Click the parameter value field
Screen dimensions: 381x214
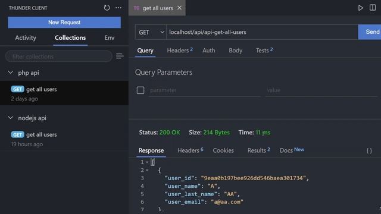point(321,90)
